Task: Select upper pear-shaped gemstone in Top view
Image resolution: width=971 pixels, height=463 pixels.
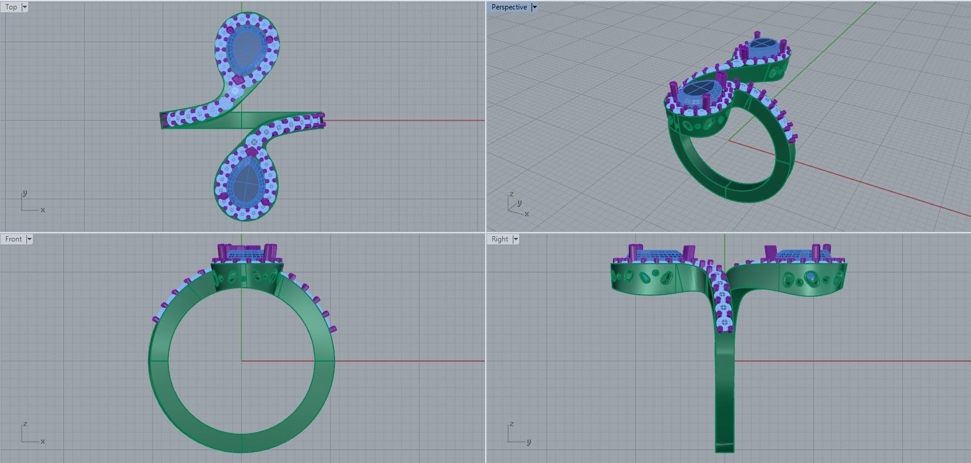Action: [247, 49]
